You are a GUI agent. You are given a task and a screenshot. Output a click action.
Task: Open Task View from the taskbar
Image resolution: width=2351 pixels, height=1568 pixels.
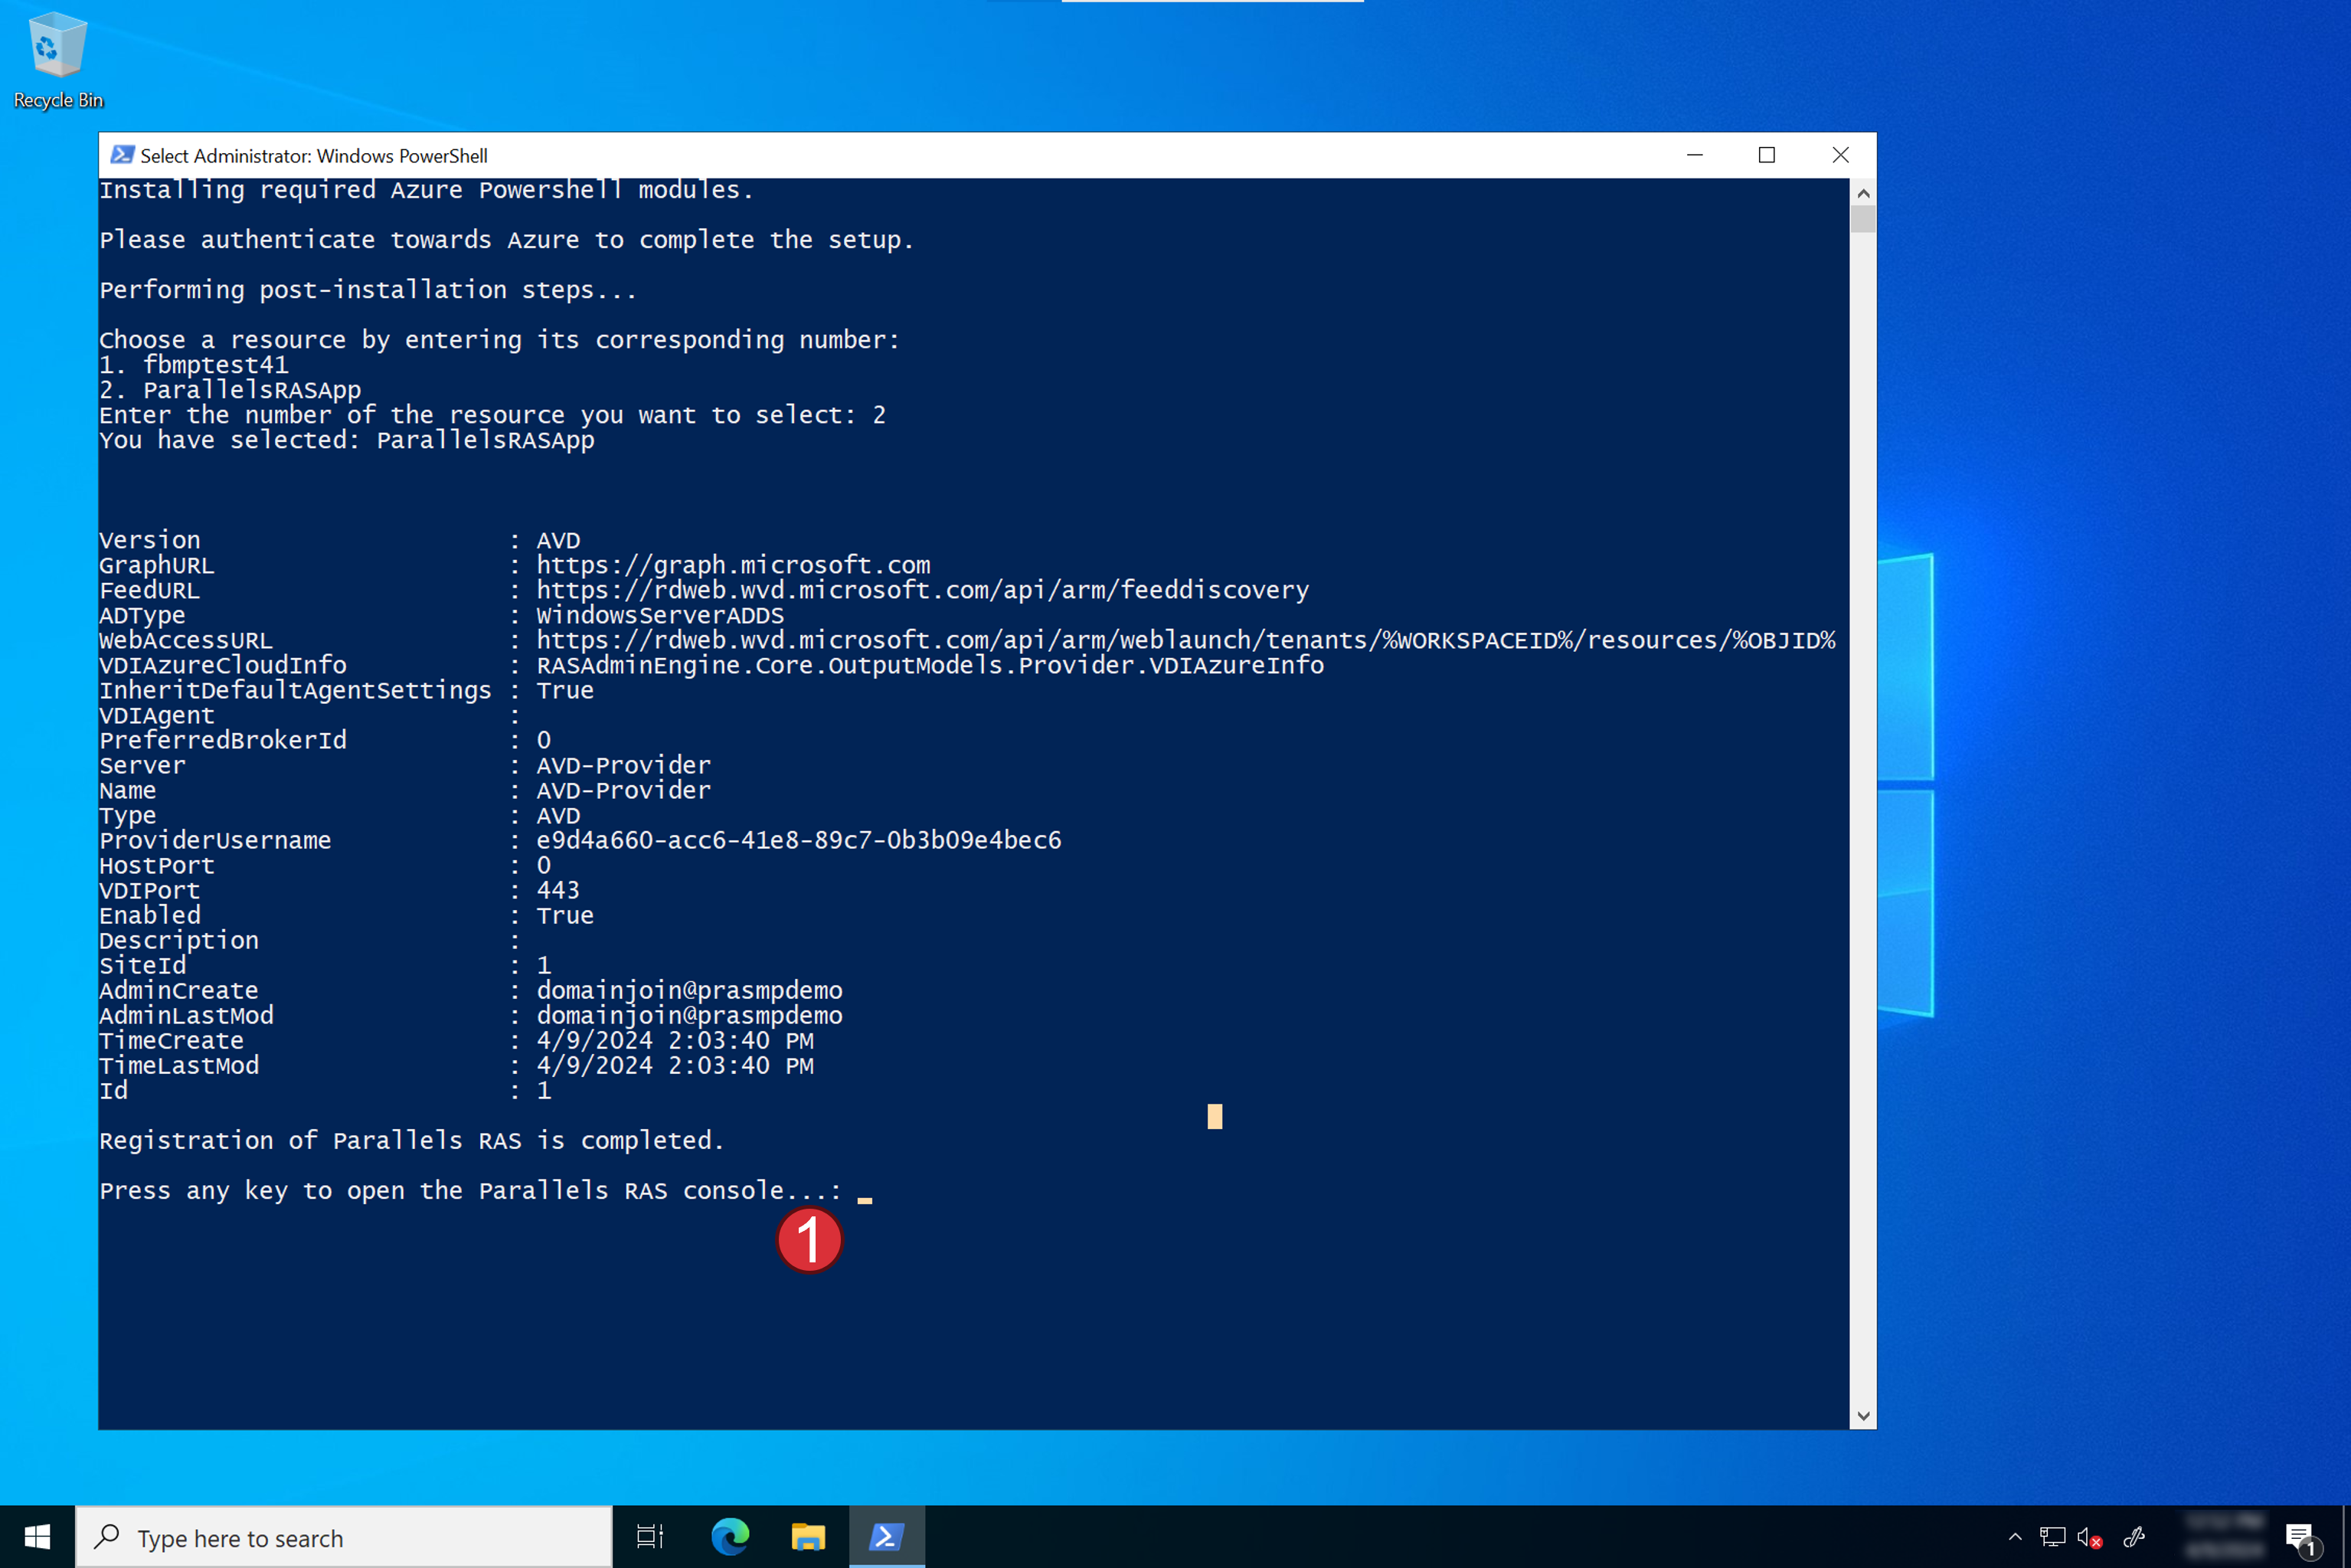click(649, 1537)
